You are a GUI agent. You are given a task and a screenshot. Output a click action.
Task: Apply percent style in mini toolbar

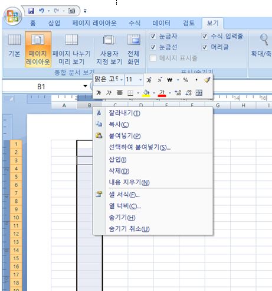click(x=185, y=80)
